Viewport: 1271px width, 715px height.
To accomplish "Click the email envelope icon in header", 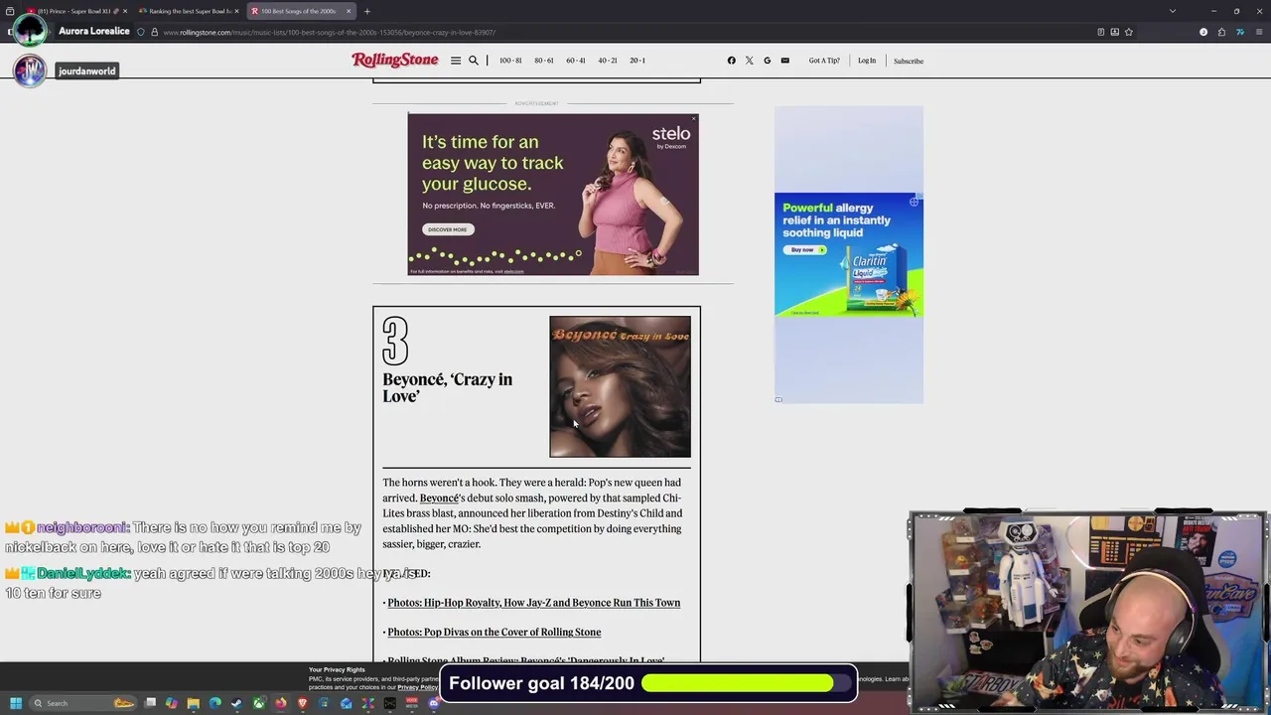I will tap(785, 61).
